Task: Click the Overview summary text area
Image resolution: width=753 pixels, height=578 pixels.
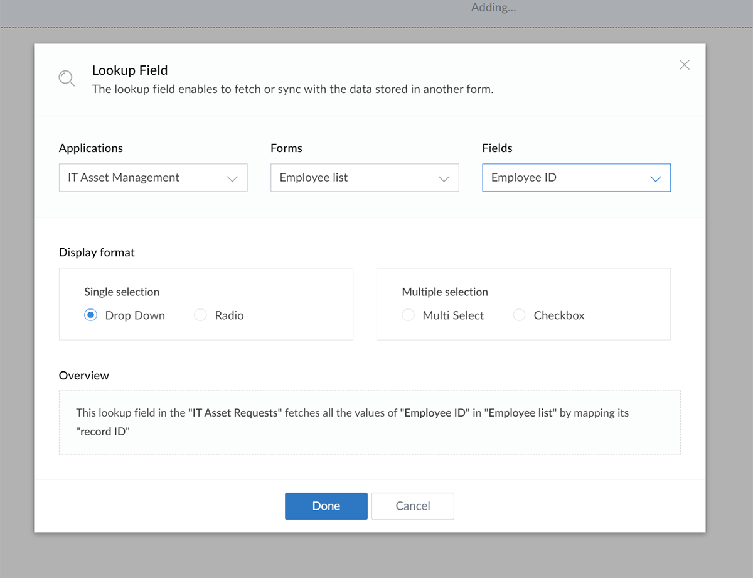Action: tap(370, 422)
